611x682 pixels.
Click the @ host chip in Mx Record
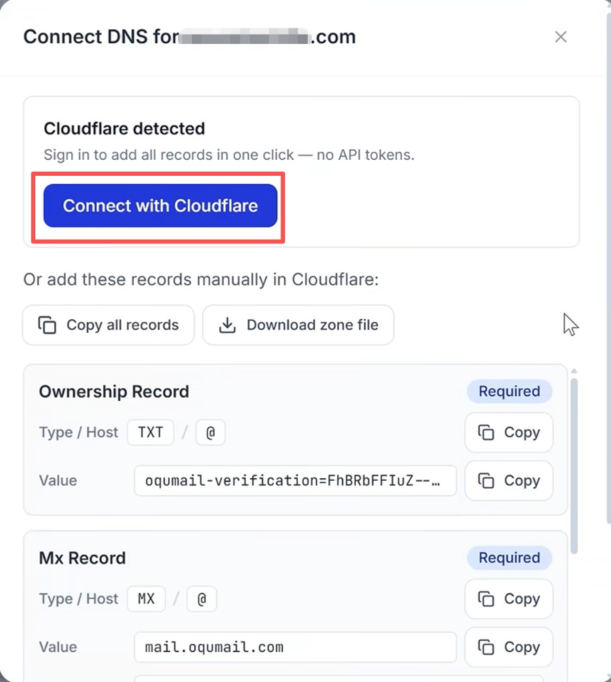point(202,599)
